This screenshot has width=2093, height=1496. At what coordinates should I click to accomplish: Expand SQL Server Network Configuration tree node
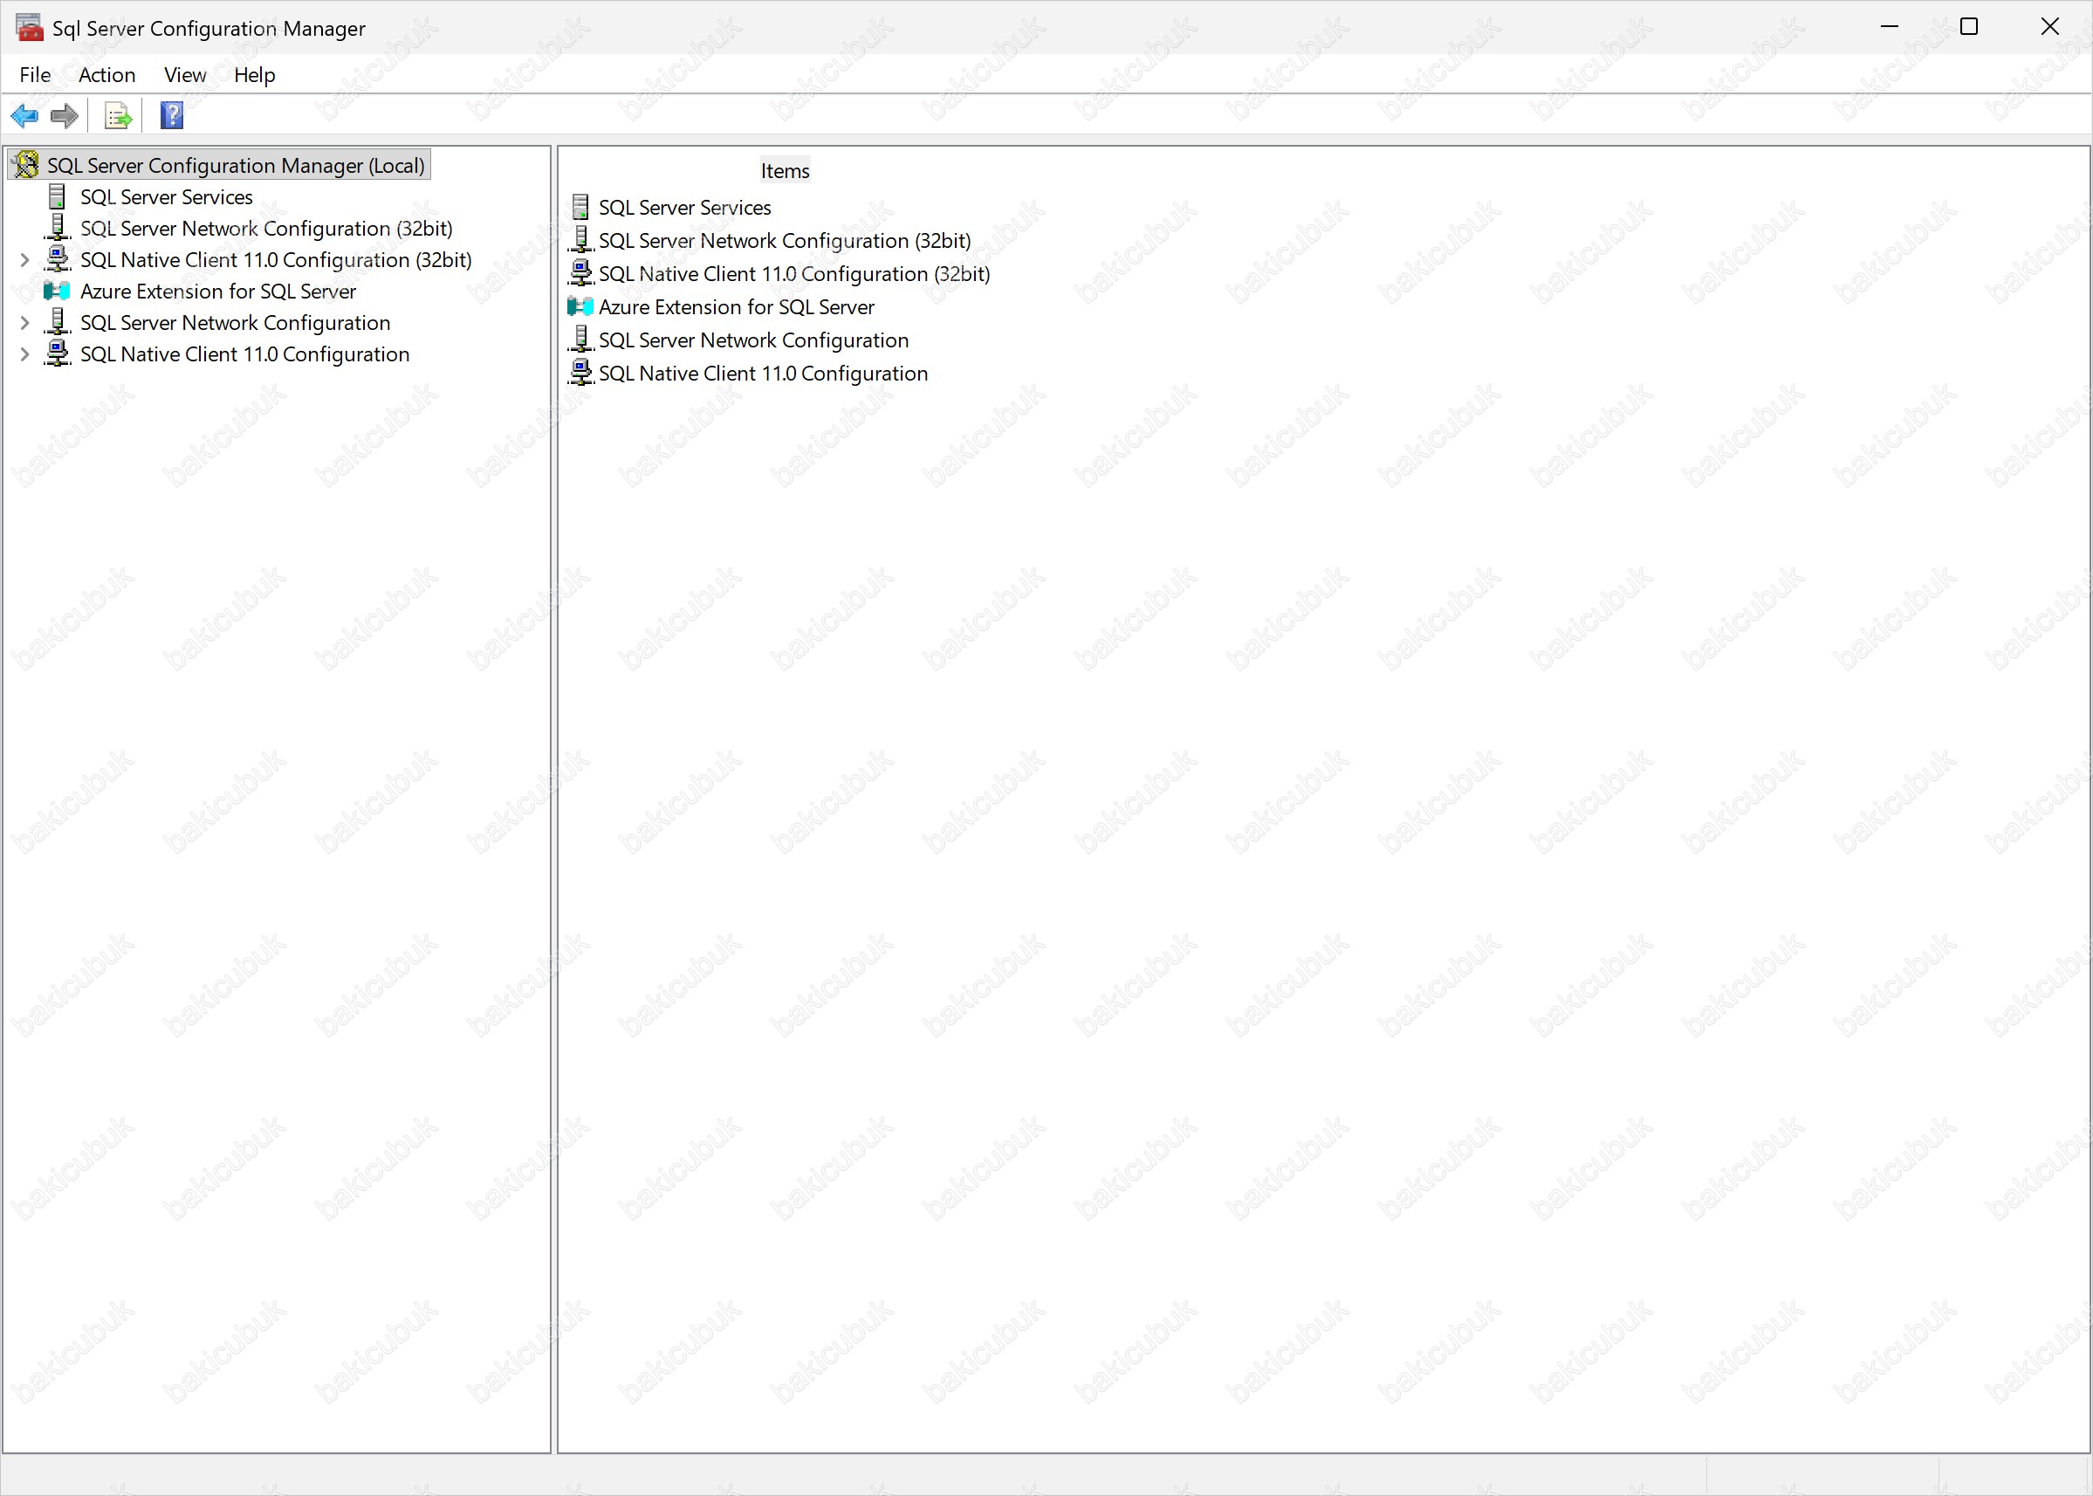[x=24, y=323]
